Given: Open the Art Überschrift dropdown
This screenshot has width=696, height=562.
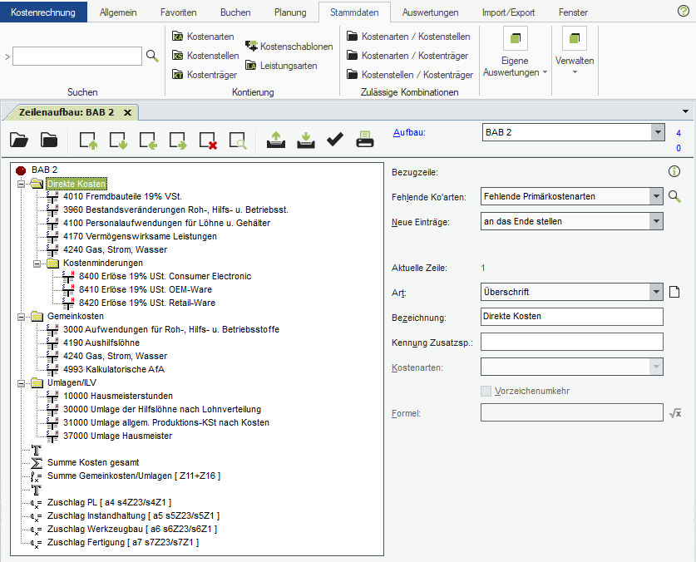Looking at the screenshot, I should 656,292.
